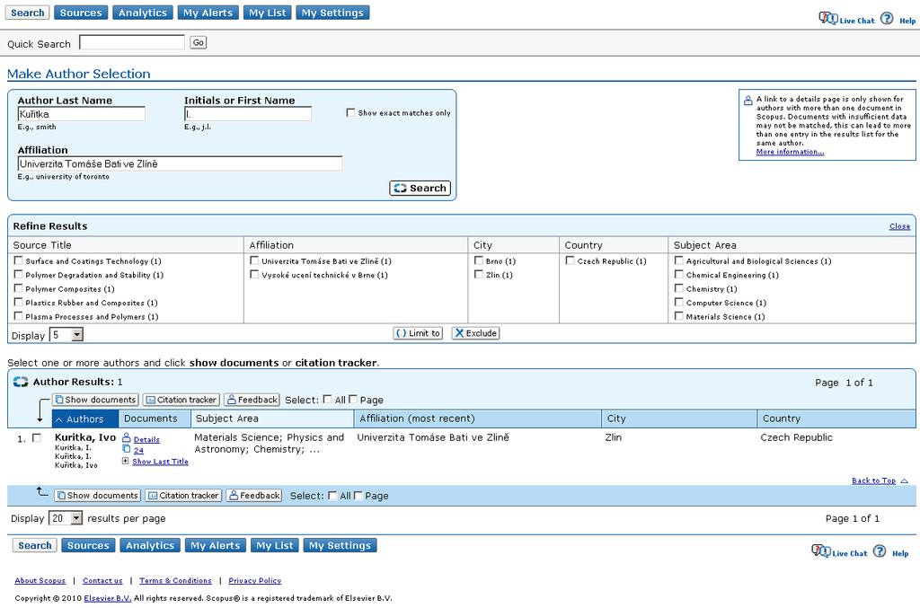Check Zlin city filter
Screen dimensions: 920x608
tap(479, 275)
